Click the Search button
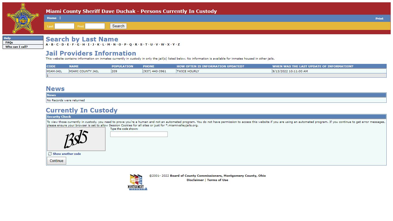Screen dimensions: 393x221 click(118, 26)
